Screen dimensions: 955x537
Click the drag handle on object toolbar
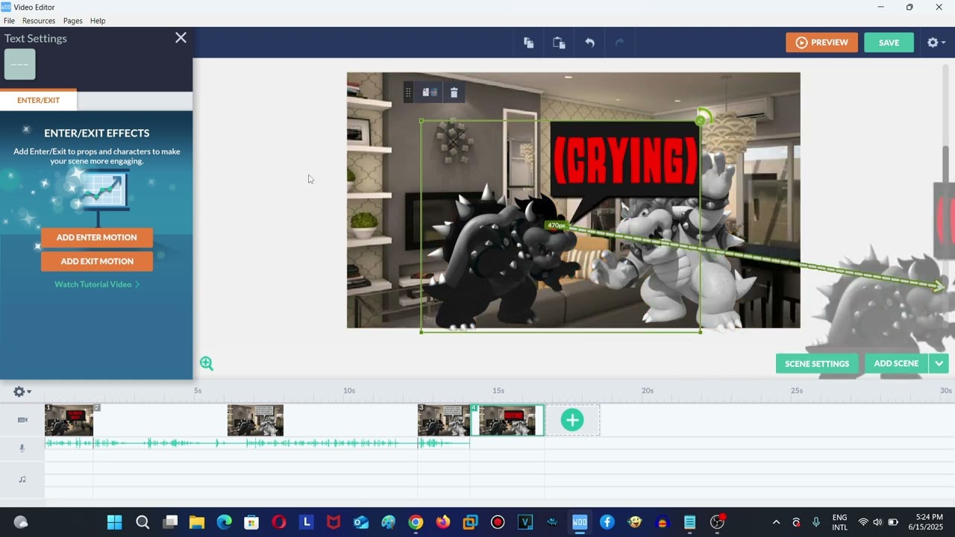408,92
